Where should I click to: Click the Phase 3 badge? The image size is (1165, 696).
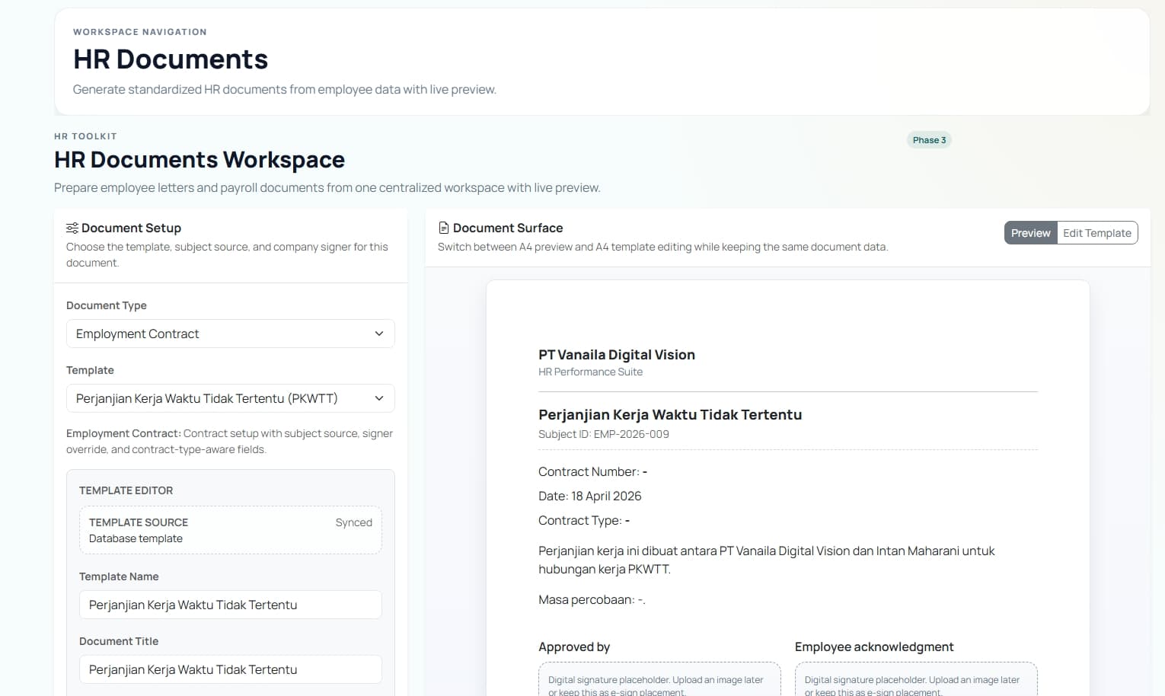coord(929,140)
